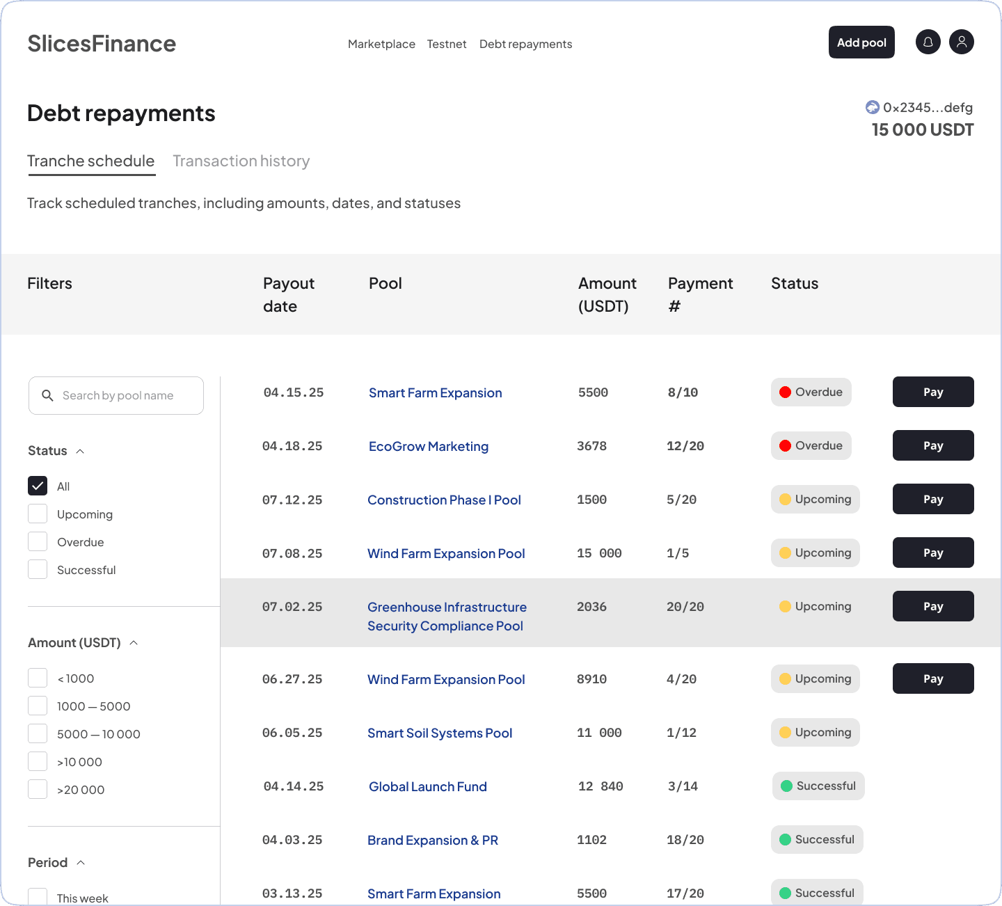
Task: Focus the Search by pool name field
Action: point(125,395)
